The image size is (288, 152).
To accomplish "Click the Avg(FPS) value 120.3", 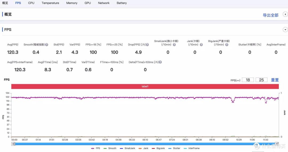I will [x=13, y=52].
